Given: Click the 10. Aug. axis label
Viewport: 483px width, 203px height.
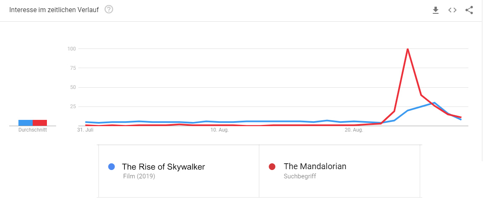Looking at the screenshot, I should 220,130.
